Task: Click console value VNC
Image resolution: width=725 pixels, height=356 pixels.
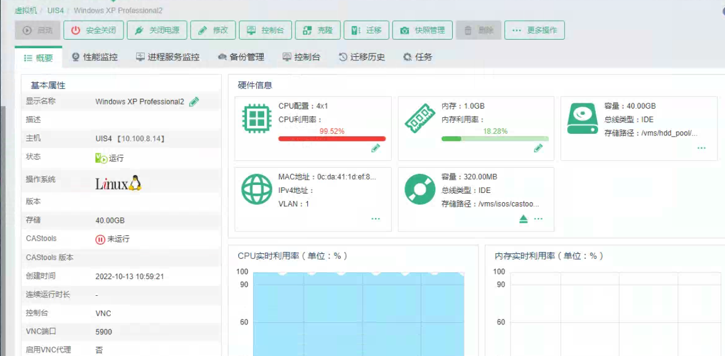Action: [103, 314]
